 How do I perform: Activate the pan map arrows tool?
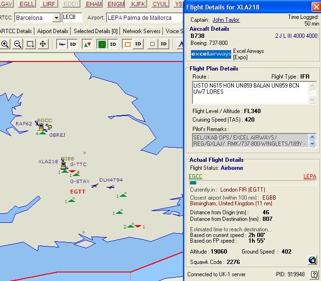(43, 44)
